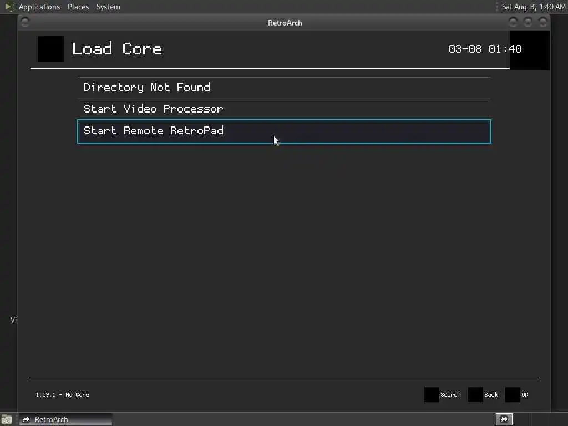The height and width of the screenshot is (426, 568).
Task: Minimize the RetroArch window
Action: [513, 22]
